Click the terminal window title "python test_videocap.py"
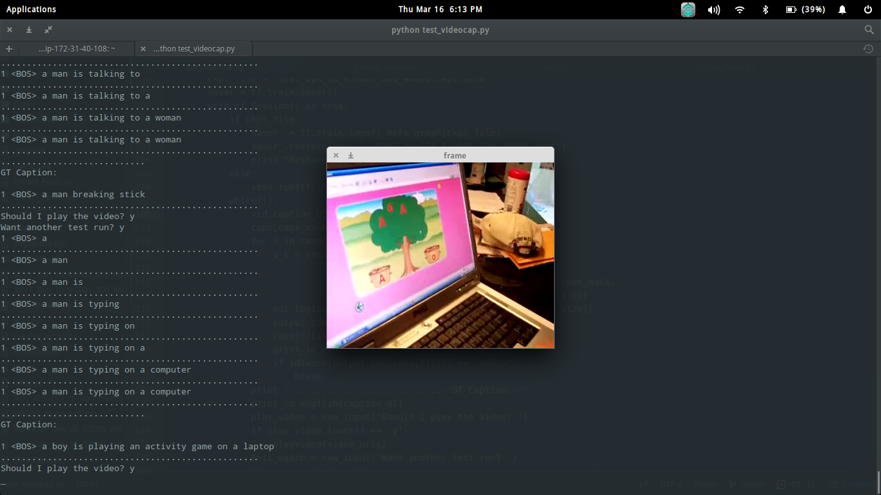The height and width of the screenshot is (495, 881). [x=440, y=30]
